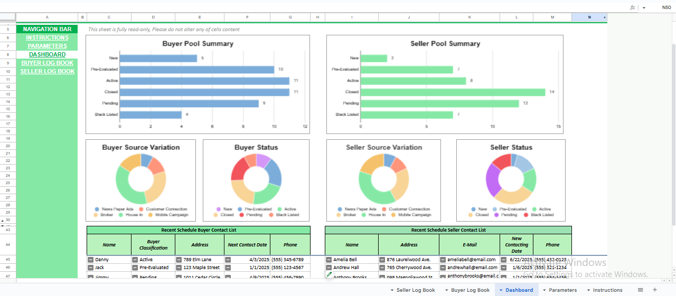676x296 pixels.
Task: Open Seller Log Book tab dropdown arrow
Action: (x=392, y=290)
